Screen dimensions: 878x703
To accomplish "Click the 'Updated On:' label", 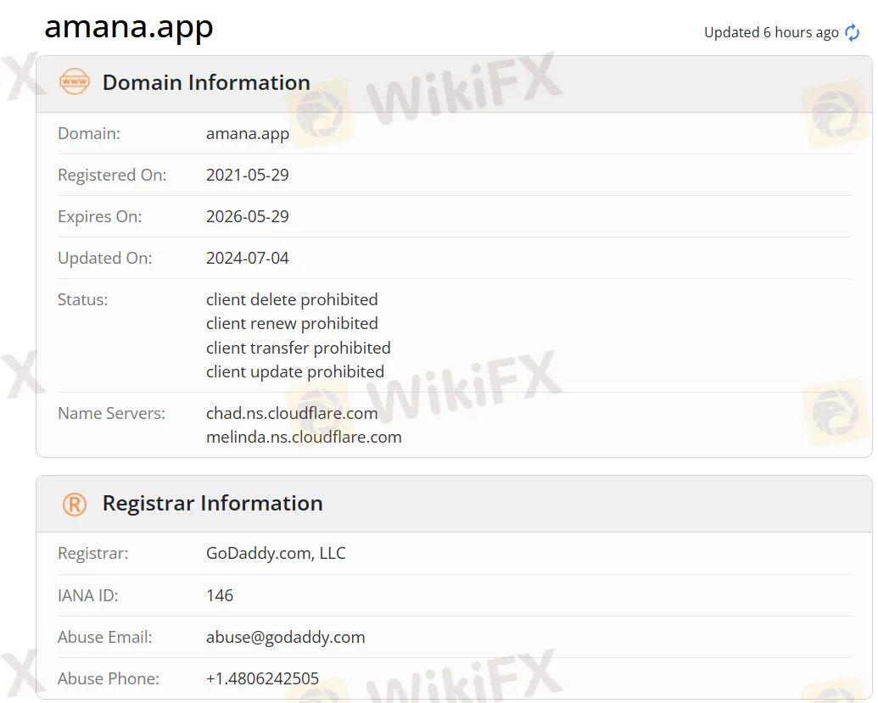I will coord(104,258).
